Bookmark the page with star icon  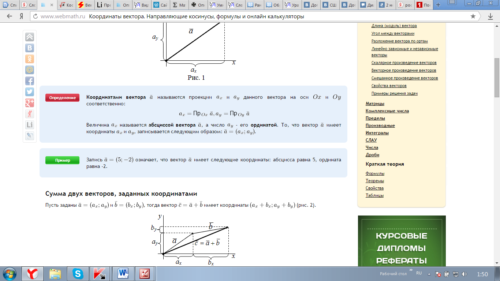tap(473, 16)
